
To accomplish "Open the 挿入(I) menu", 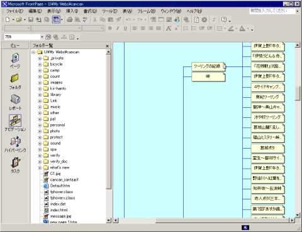I will [72, 11].
